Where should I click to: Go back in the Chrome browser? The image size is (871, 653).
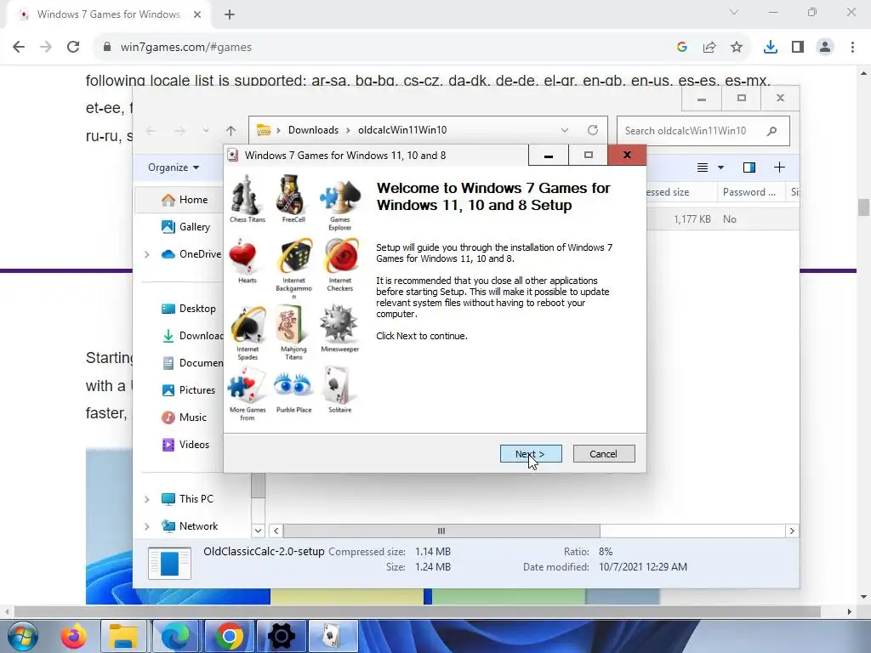click(19, 48)
